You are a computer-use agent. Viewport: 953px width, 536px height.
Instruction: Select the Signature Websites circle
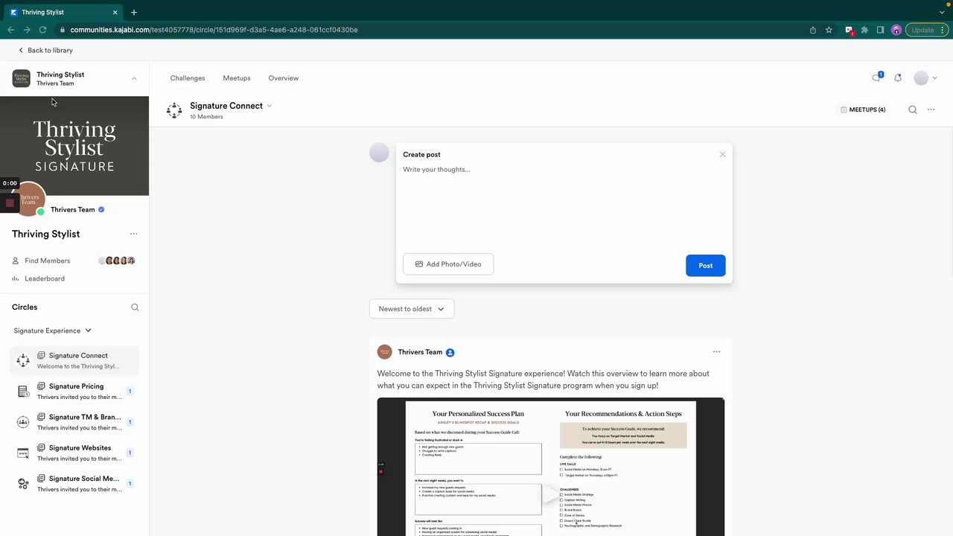coord(74,453)
